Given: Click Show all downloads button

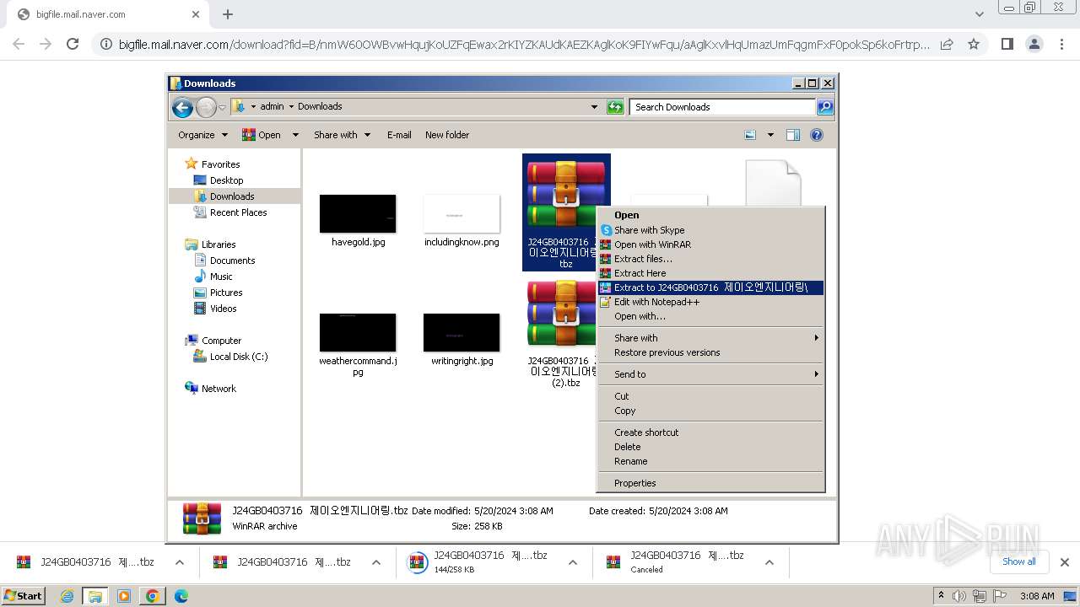Looking at the screenshot, I should click(1018, 561).
